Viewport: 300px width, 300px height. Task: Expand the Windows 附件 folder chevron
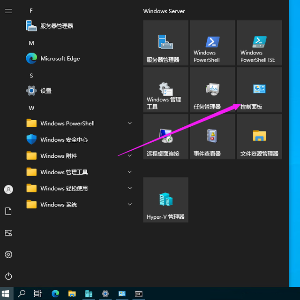(x=130, y=155)
